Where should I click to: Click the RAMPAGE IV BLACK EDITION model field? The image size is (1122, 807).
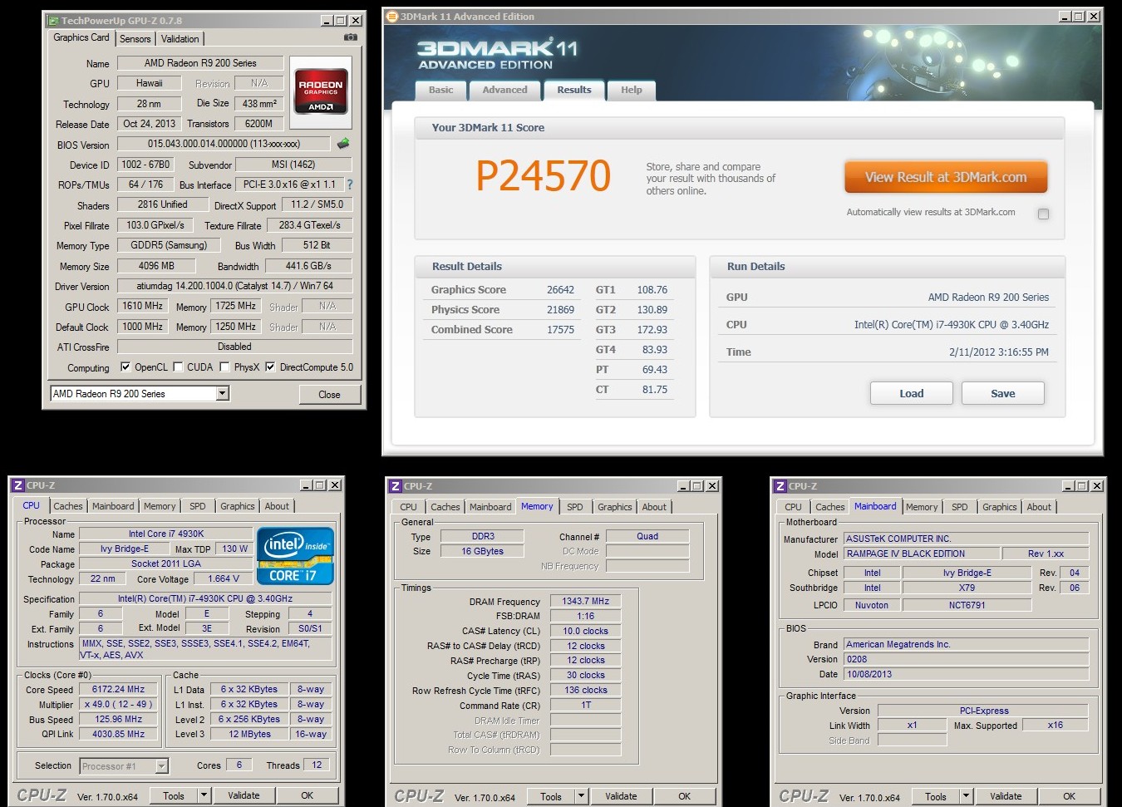(921, 554)
